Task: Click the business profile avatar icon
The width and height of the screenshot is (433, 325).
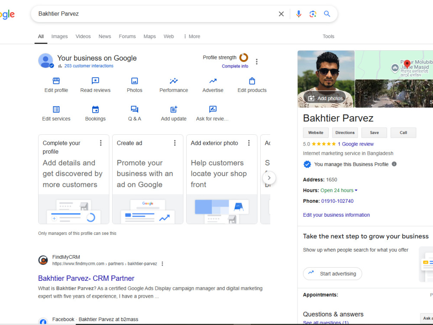Action: coord(45,61)
